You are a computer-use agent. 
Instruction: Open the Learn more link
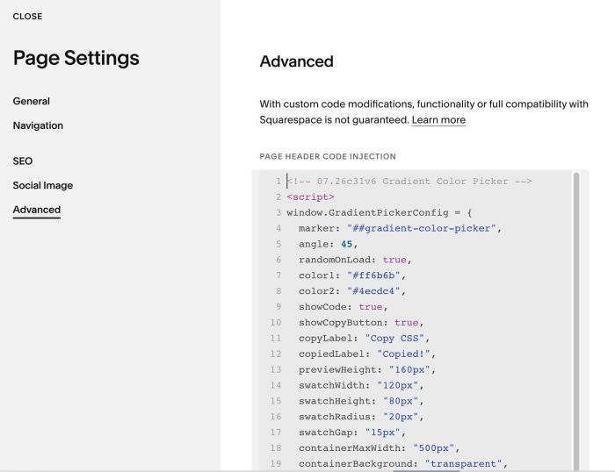point(438,120)
